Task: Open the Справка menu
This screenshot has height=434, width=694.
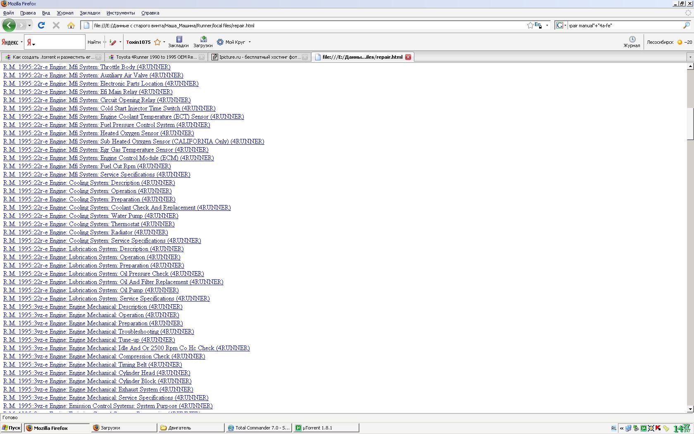Action: click(x=150, y=13)
